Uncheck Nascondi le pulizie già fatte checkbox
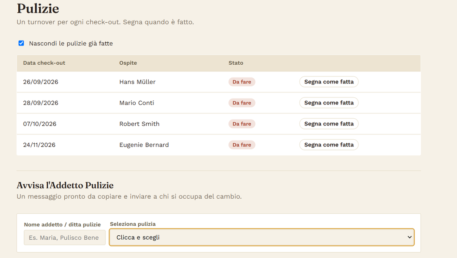The width and height of the screenshot is (457, 258). pyautogui.click(x=21, y=43)
